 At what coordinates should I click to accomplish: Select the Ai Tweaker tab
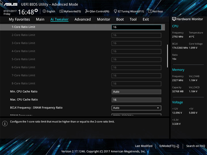[60, 20]
